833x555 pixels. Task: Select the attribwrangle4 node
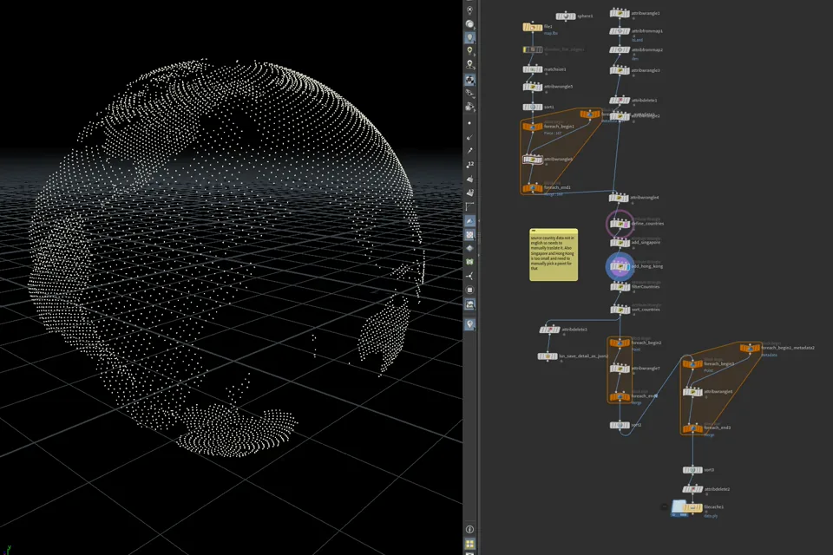pos(619,198)
